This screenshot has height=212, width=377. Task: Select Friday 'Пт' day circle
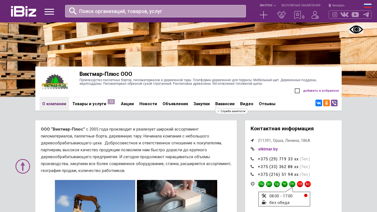click(292, 184)
